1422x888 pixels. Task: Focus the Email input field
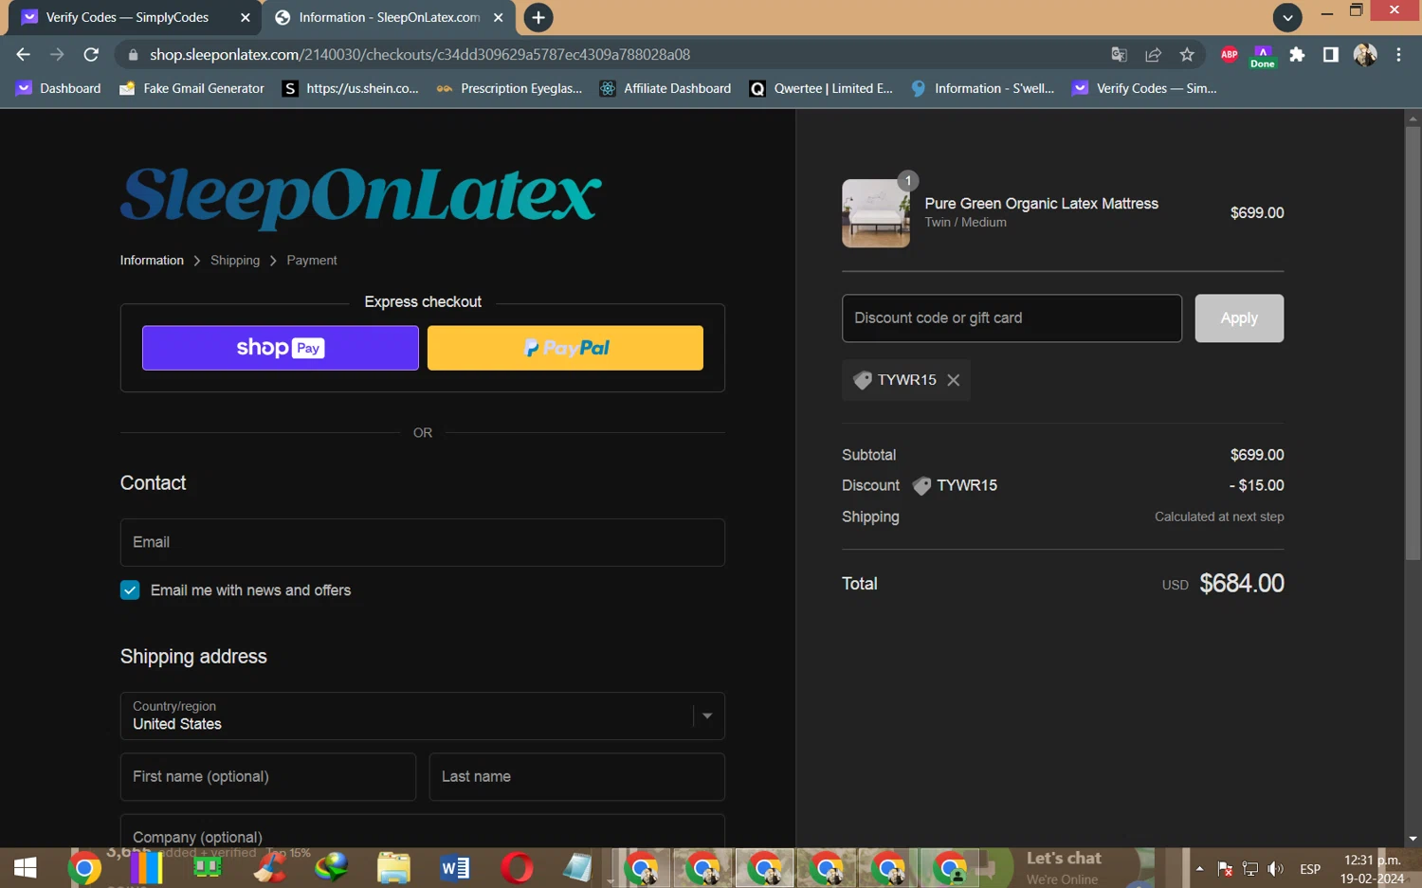(423, 542)
